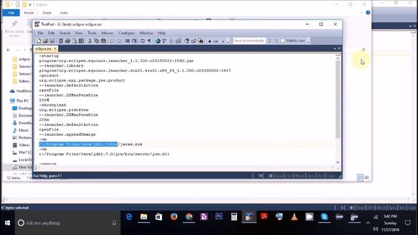The width and height of the screenshot is (418, 235).
Task: Open Explorer help question mark icon
Action: pos(368,12)
